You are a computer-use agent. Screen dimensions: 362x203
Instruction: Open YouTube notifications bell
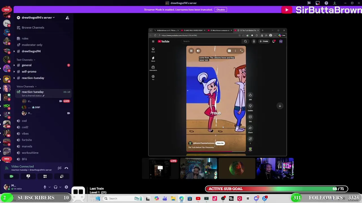tap(273, 41)
